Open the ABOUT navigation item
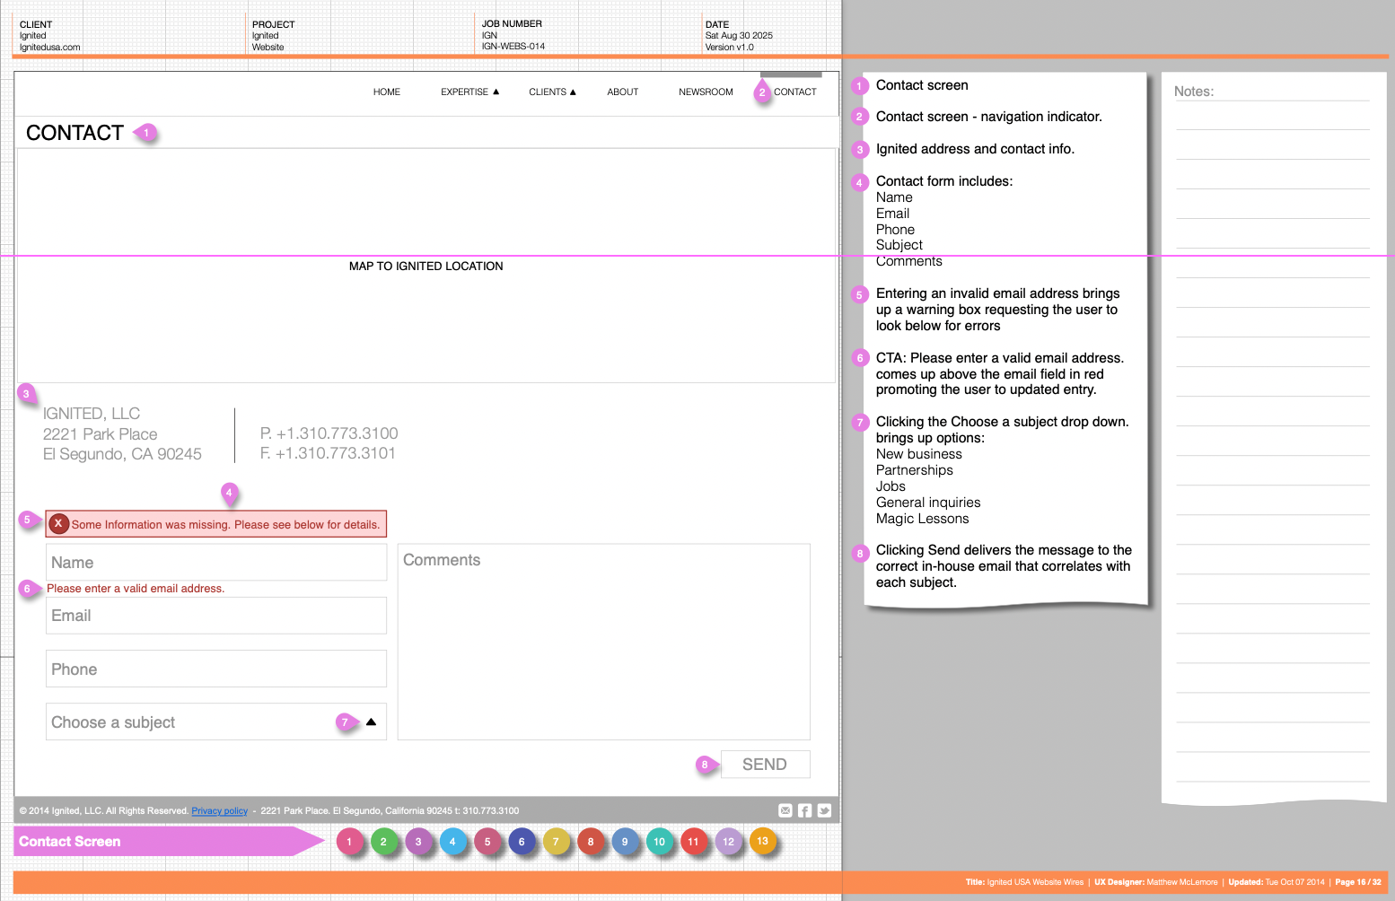Screen dimensions: 1395x901 click(623, 92)
